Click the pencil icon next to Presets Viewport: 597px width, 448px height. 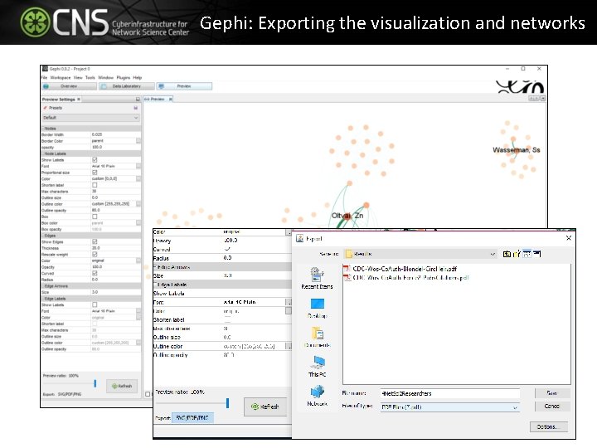click(46, 108)
